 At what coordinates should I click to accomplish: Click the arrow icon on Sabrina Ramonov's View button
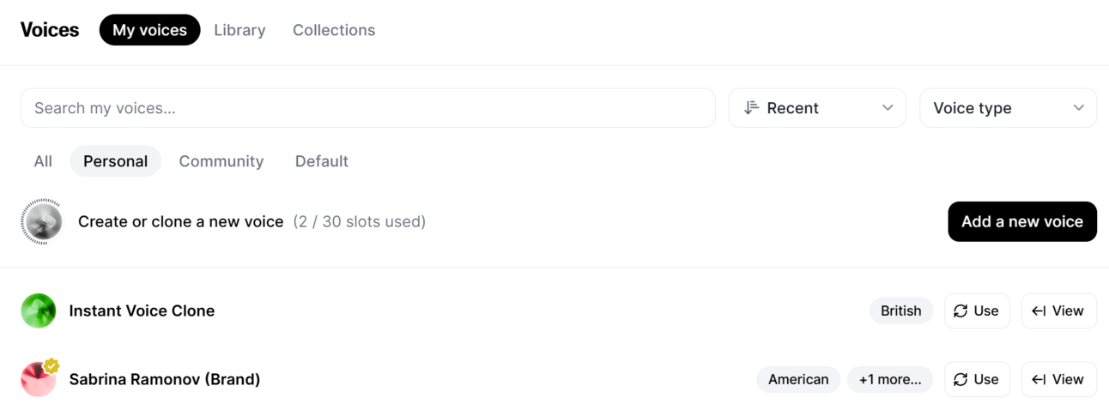(1039, 379)
